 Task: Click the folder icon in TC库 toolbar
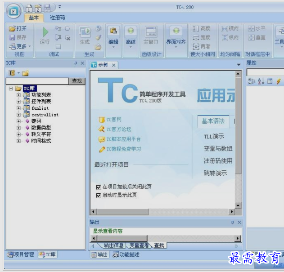pos(25,73)
